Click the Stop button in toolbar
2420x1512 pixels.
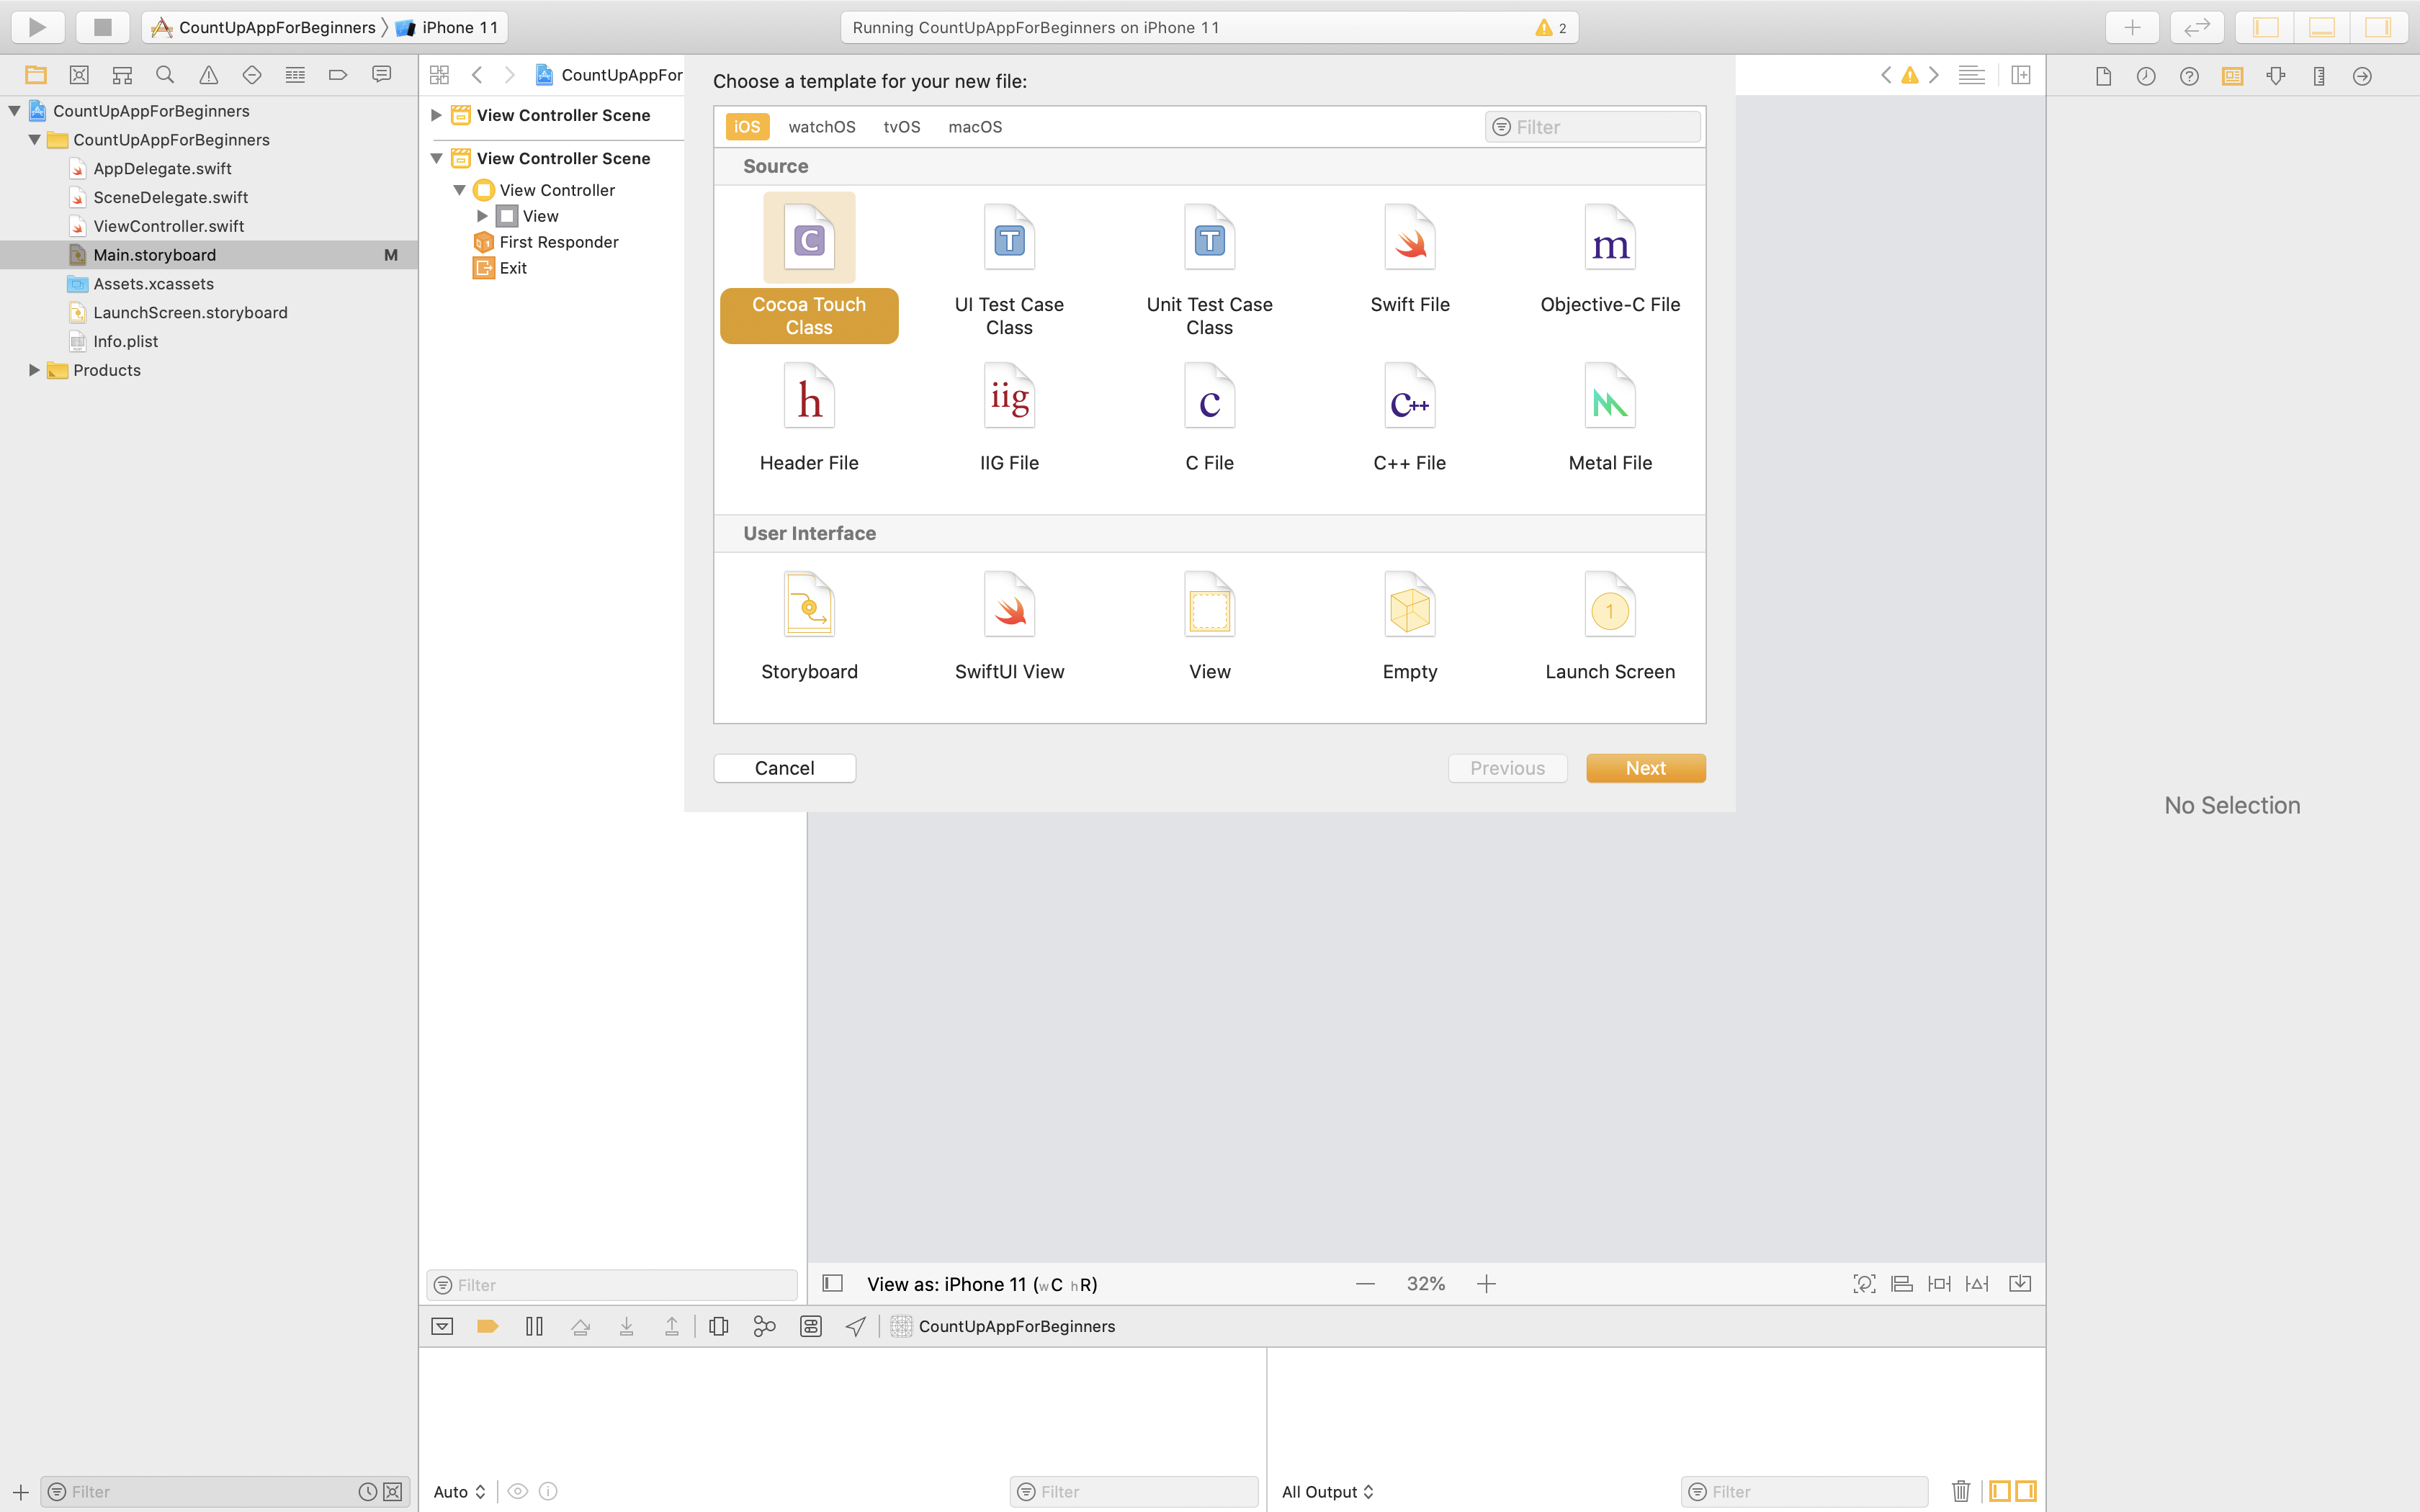pos(102,27)
